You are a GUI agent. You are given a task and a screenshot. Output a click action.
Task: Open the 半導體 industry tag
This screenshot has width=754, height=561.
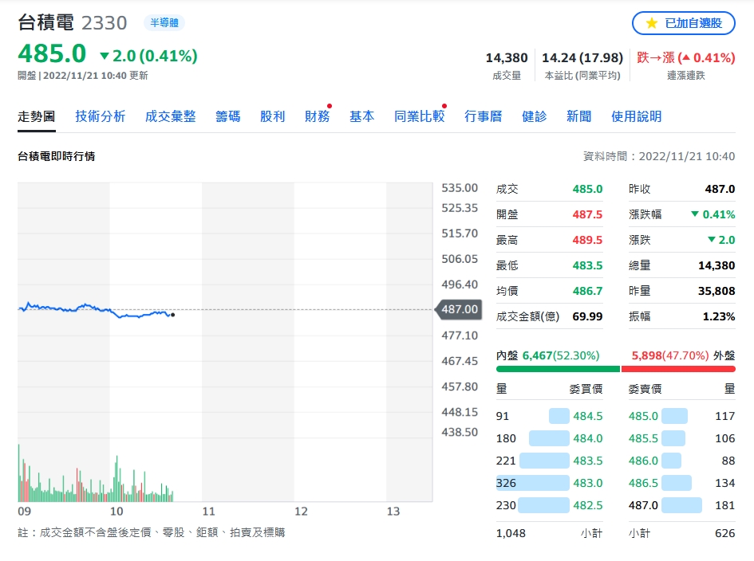pos(164,22)
